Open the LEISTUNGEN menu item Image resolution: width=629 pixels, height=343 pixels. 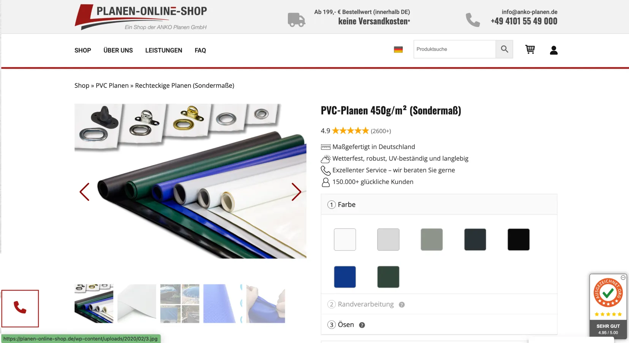[164, 50]
